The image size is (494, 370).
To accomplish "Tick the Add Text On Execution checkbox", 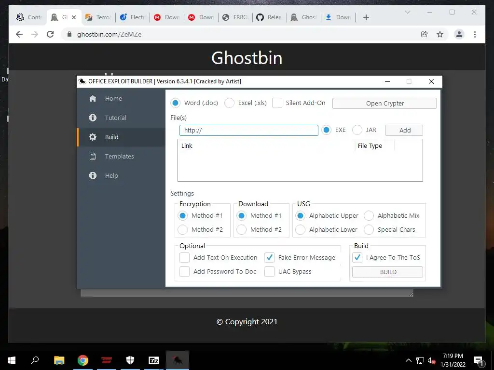I will coord(185,257).
